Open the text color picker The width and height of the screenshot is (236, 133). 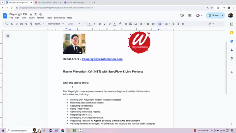pos(115,24)
